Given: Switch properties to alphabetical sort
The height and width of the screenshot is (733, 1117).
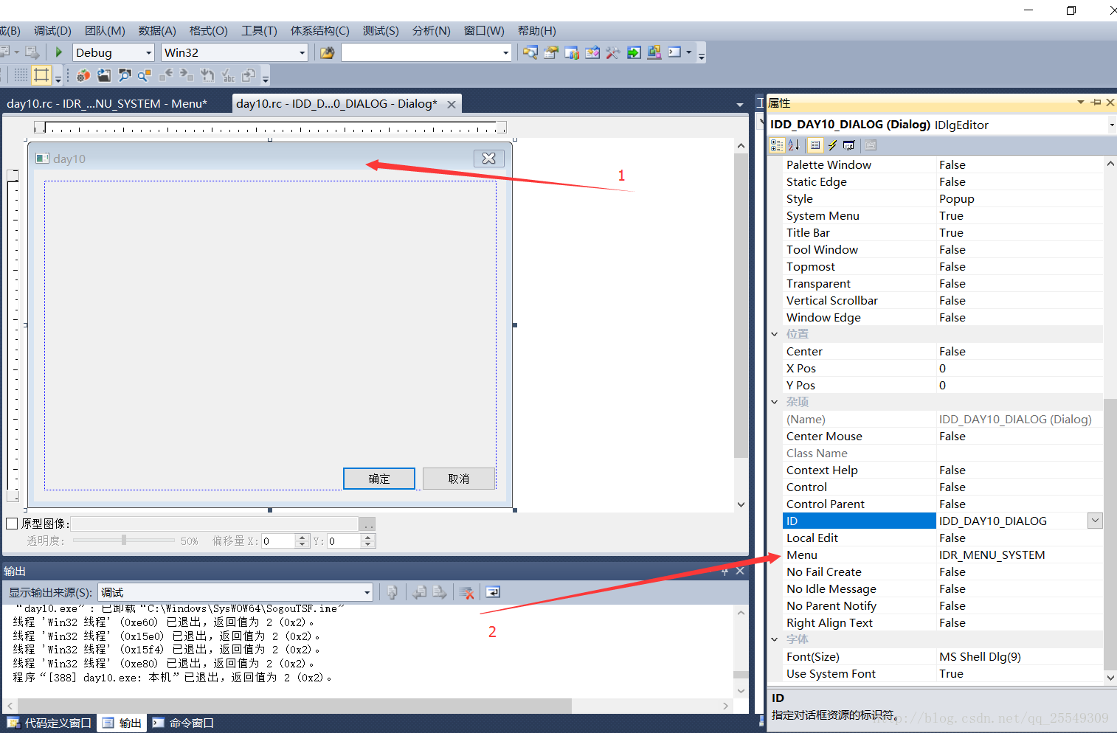Looking at the screenshot, I should pos(793,145).
